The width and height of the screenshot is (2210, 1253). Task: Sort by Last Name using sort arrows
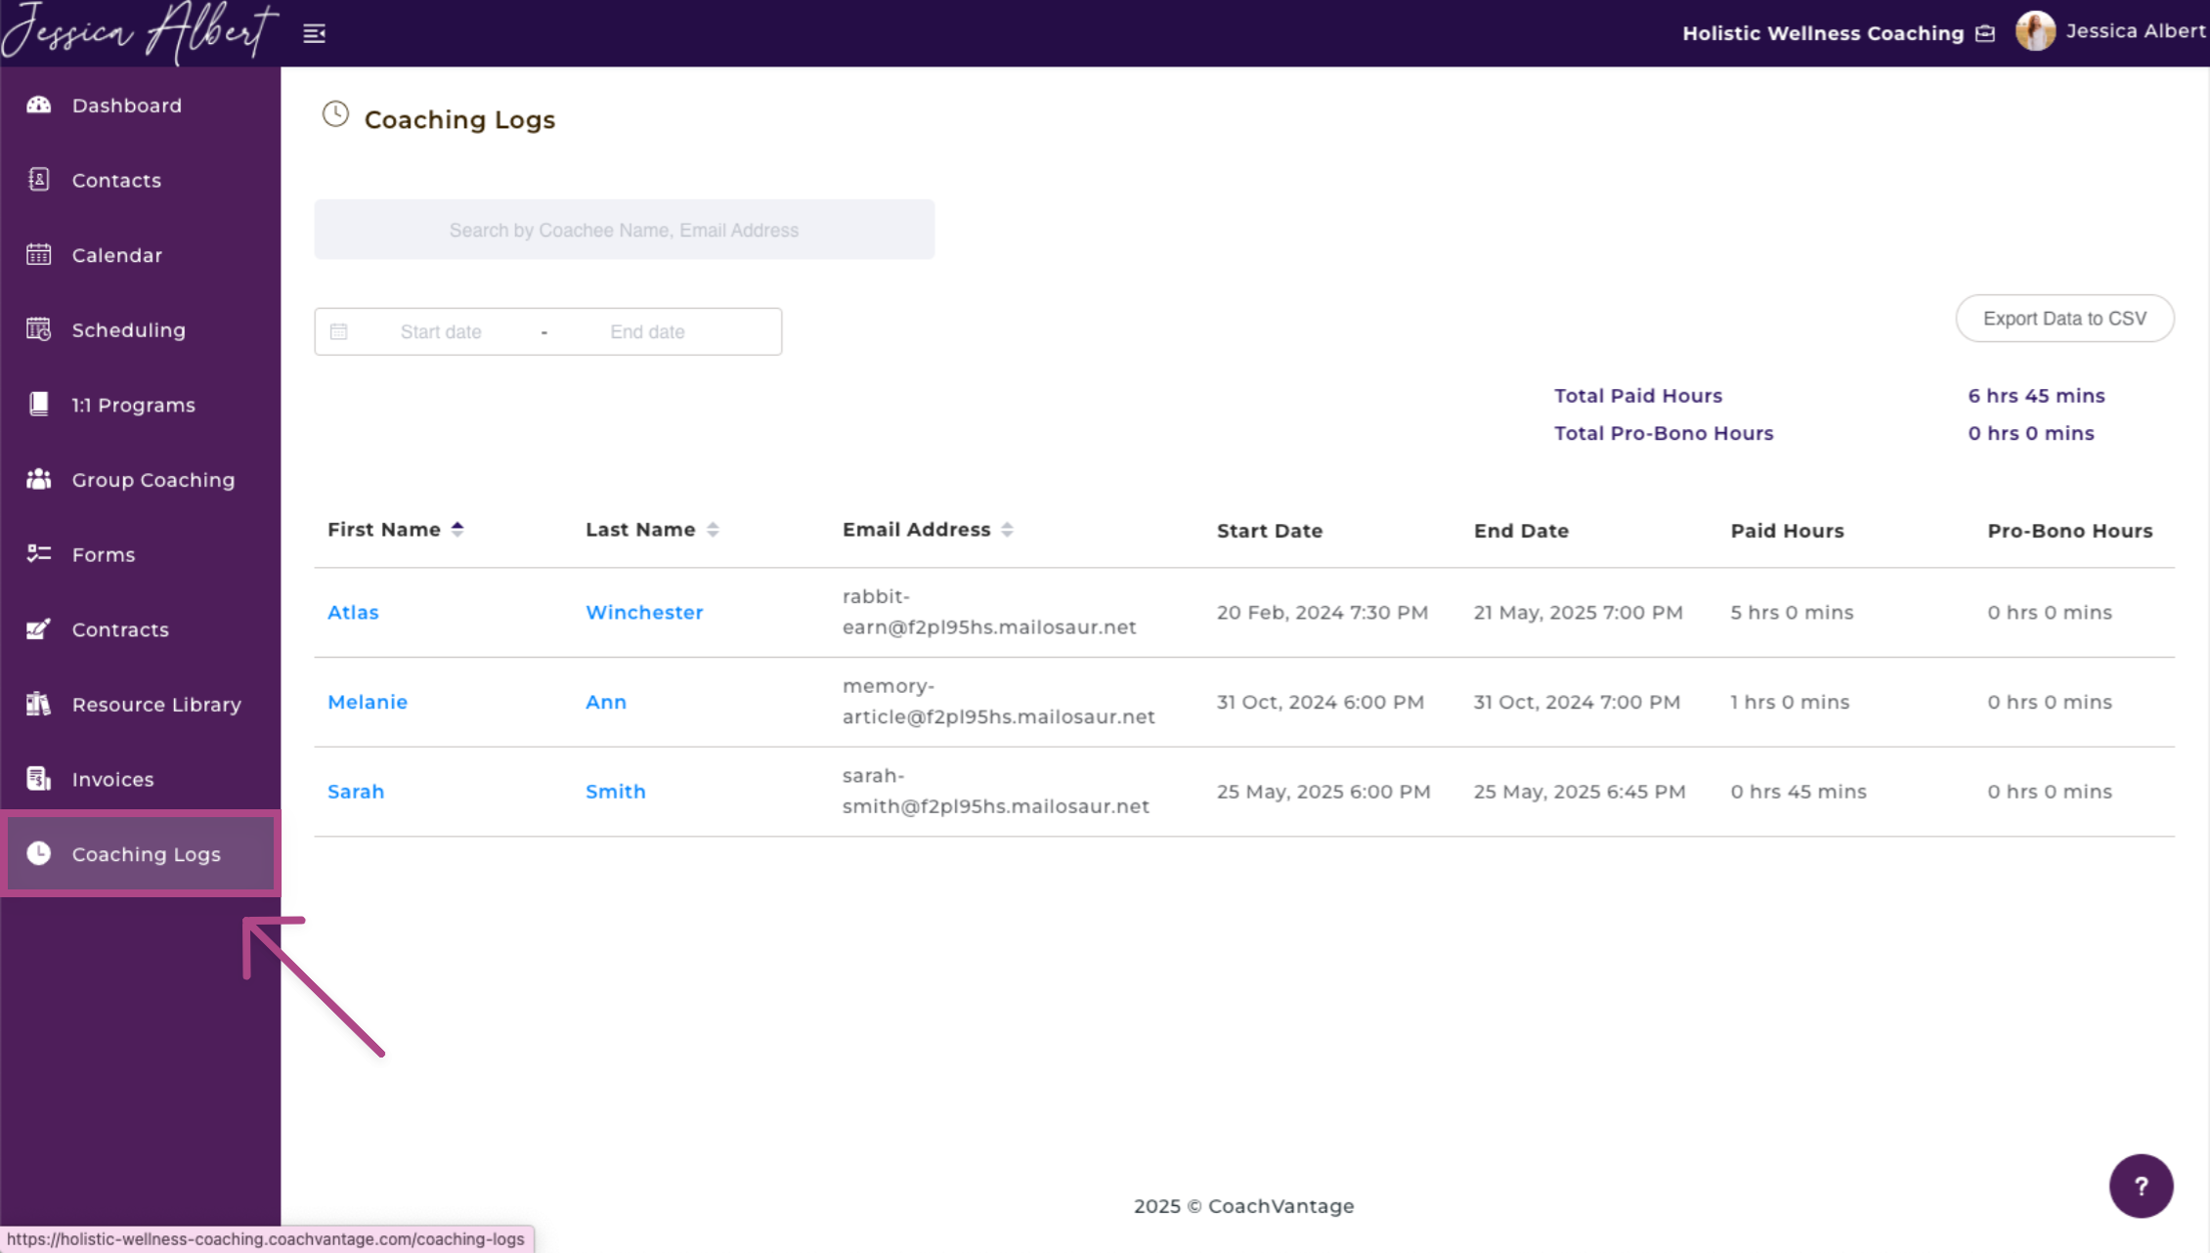pos(713,529)
